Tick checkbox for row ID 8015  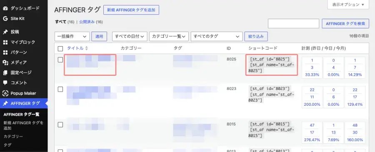click(60, 125)
